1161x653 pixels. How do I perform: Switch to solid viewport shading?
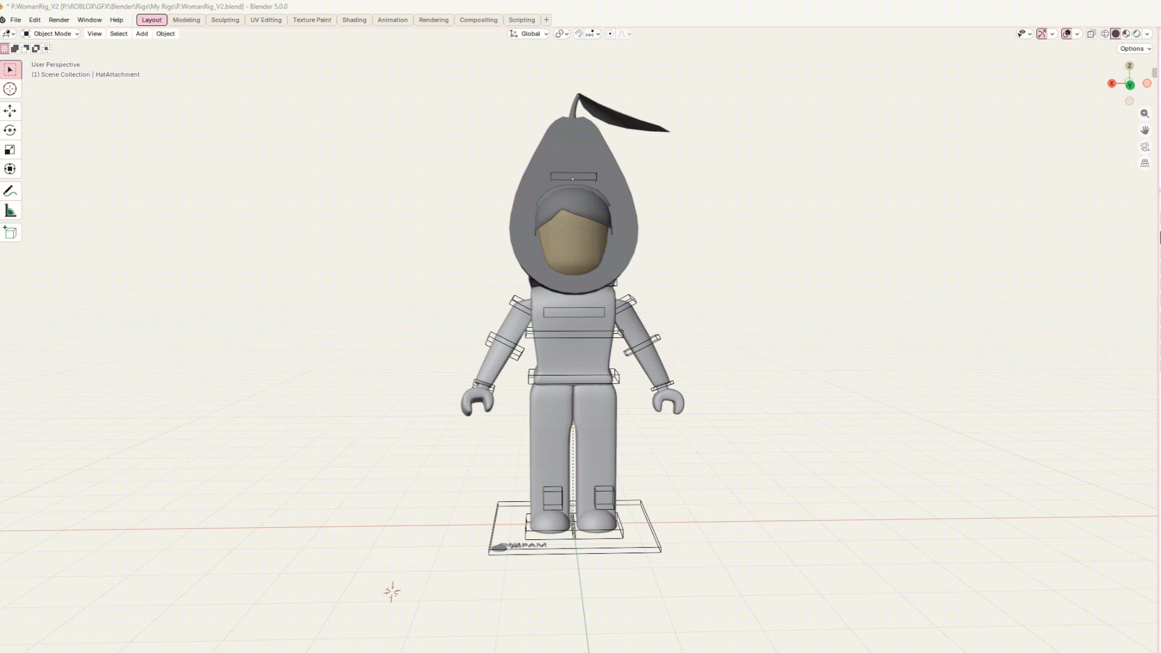pos(1116,34)
